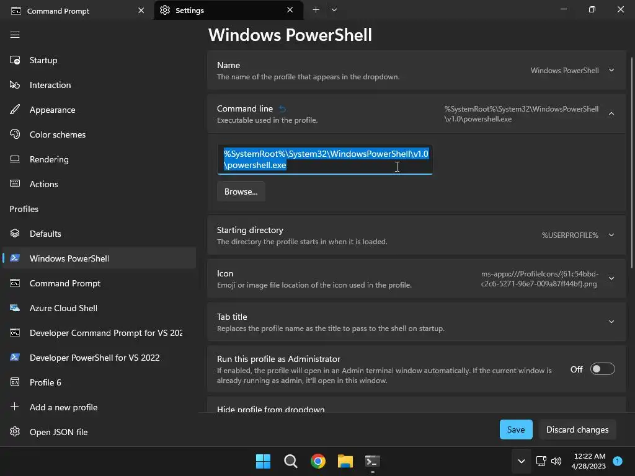Open Appearance settings page
Viewport: 635px width, 476px height.
point(99,110)
